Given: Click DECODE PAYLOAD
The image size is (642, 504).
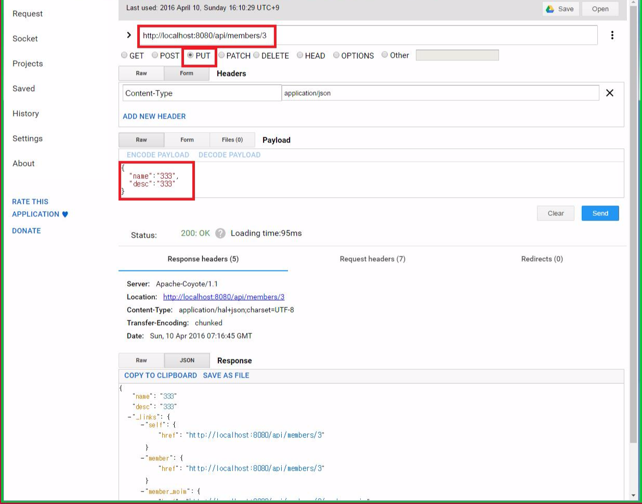Looking at the screenshot, I should coord(230,155).
